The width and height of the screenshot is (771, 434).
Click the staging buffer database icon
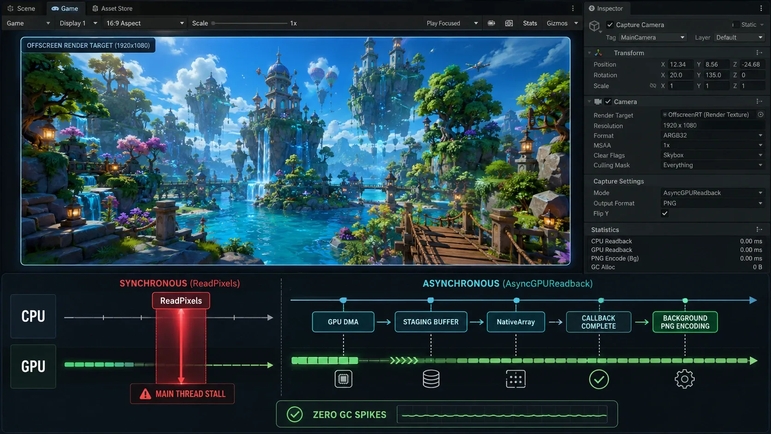[x=431, y=379]
